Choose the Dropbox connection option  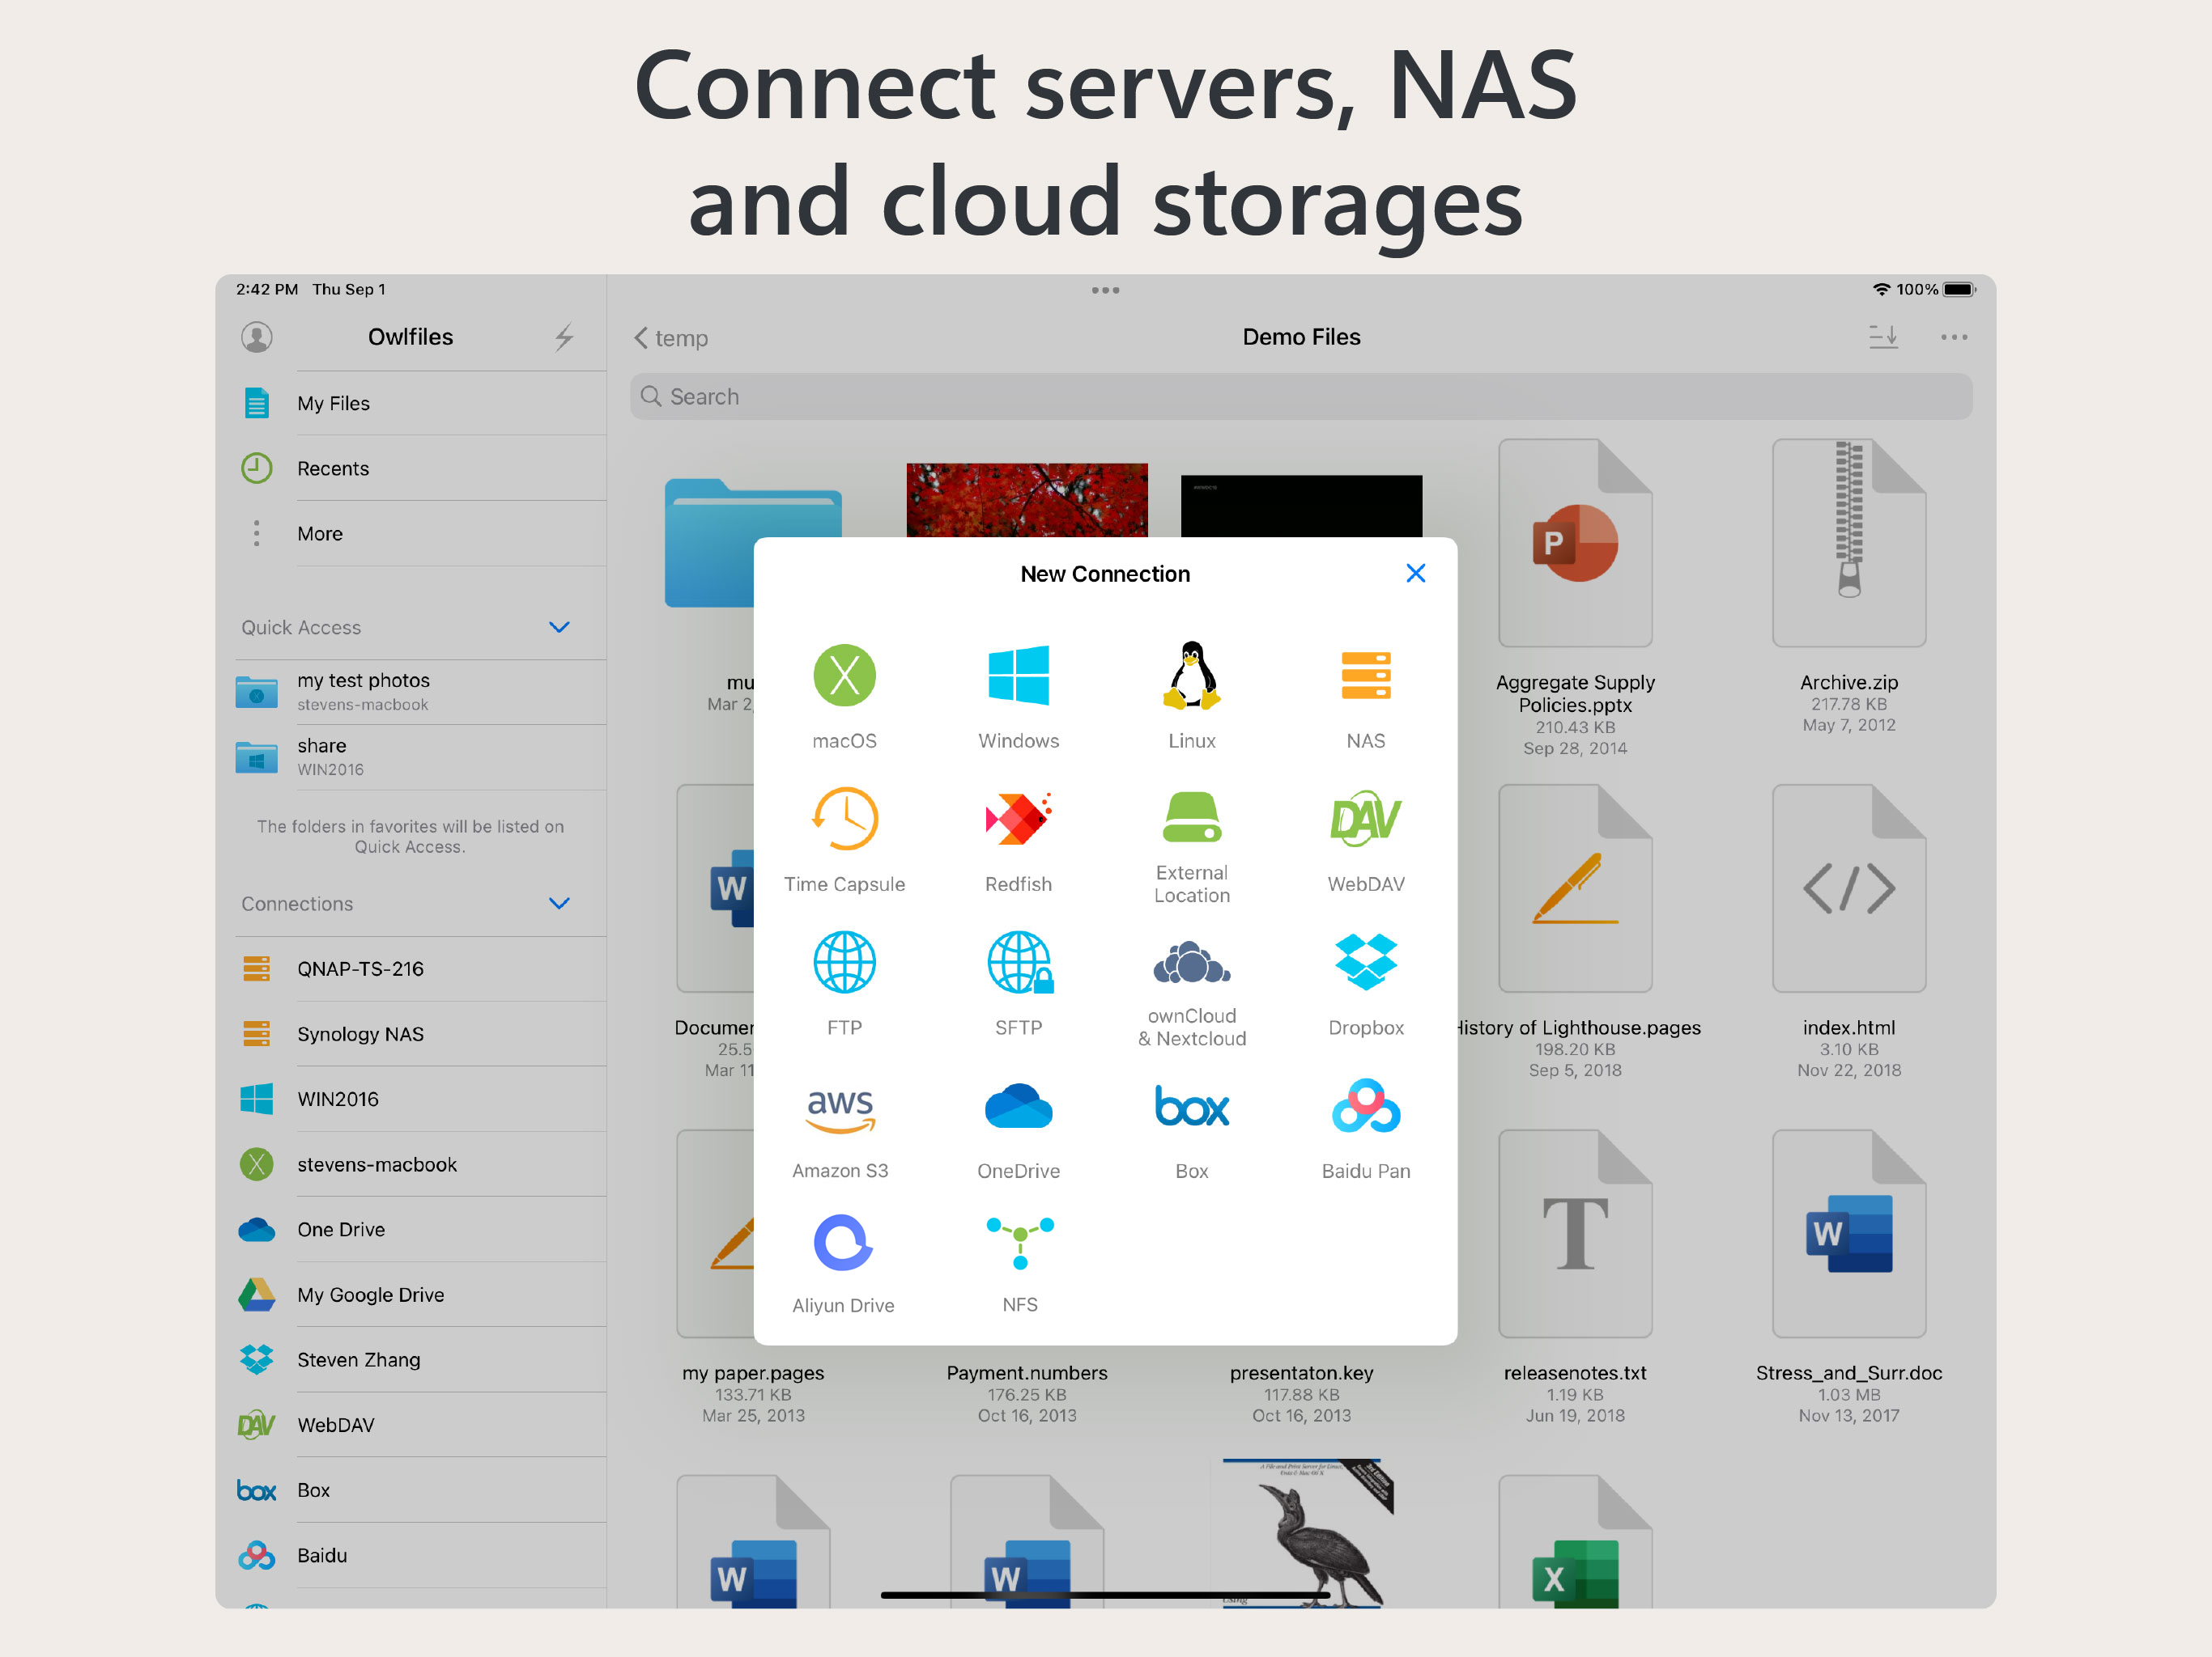(x=1365, y=963)
